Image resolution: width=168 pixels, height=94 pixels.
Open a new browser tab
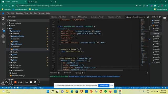55,2
